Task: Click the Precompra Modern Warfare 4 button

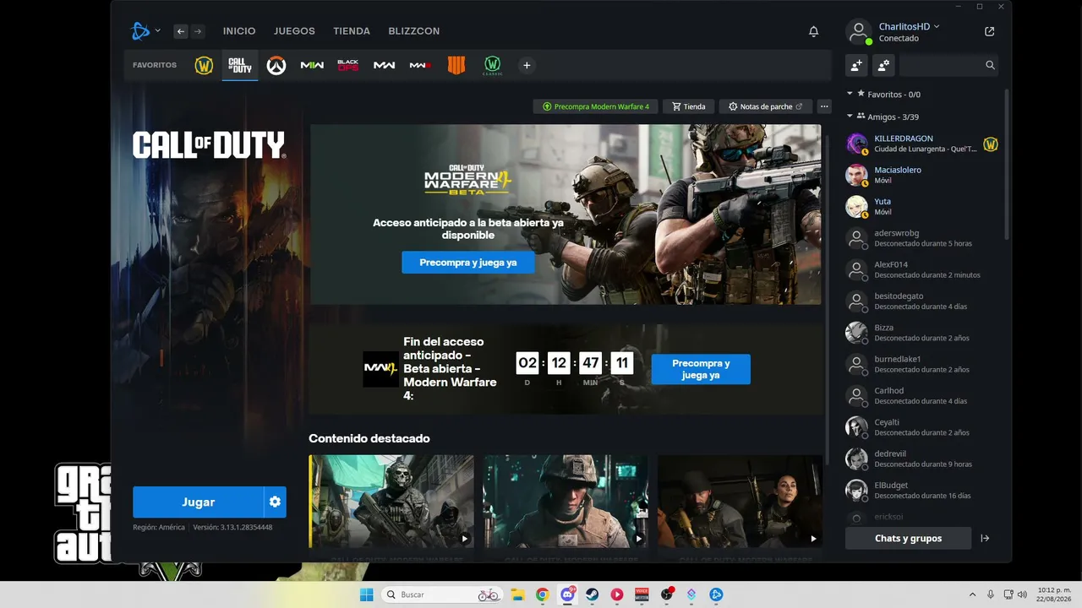Action: 596,106
